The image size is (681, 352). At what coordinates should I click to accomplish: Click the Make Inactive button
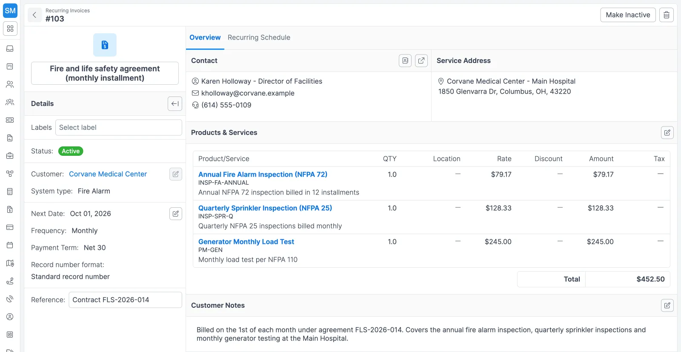628,15
